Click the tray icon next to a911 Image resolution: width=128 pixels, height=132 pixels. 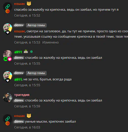pyautogui.click(x=26, y=51)
